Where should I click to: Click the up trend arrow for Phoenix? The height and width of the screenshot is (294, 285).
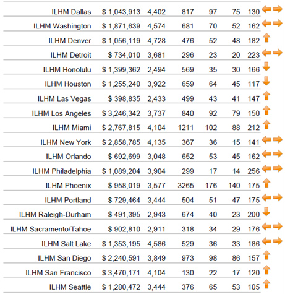[x=266, y=183]
